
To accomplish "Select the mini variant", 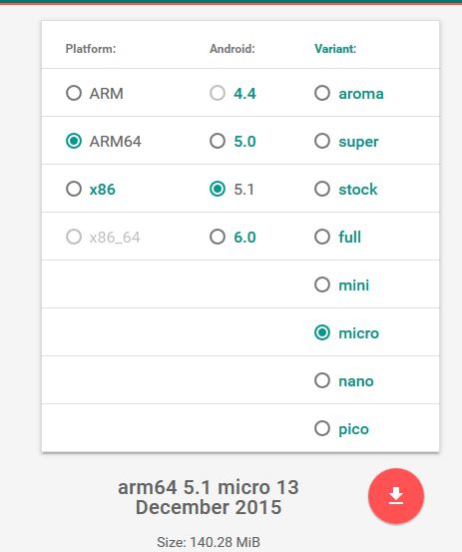I will click(322, 284).
